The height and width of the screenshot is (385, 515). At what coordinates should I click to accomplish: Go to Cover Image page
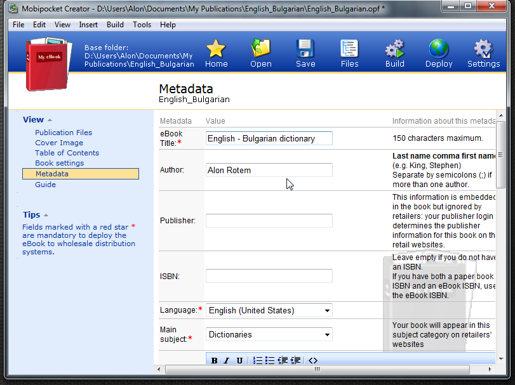click(59, 143)
